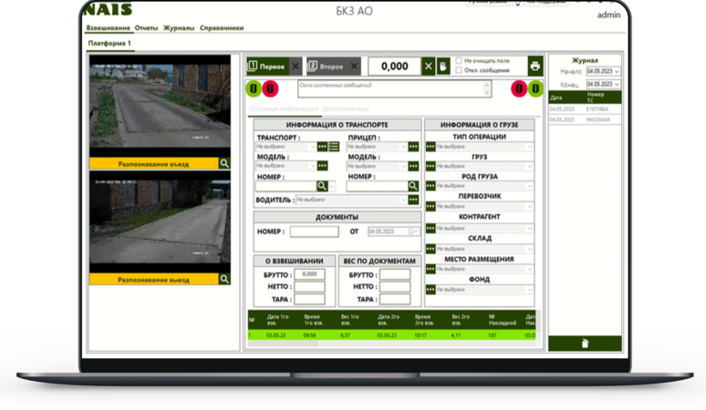Click the printer icon in the weighing toolbar

point(535,66)
